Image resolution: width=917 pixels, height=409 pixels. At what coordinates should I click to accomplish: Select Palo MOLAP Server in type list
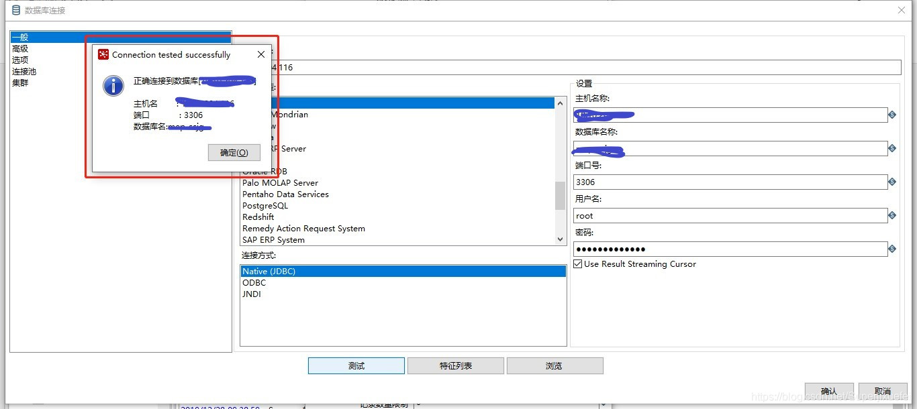click(x=280, y=182)
